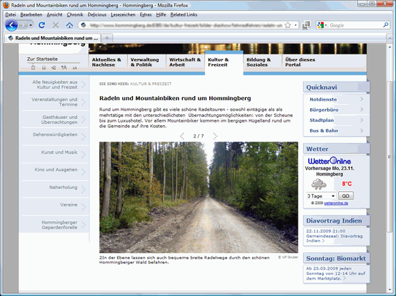Click into the Google search field
The image size is (396, 296).
tap(355, 25)
